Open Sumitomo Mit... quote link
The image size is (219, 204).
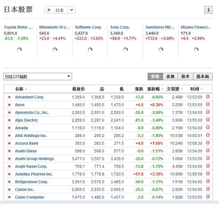[160, 27]
